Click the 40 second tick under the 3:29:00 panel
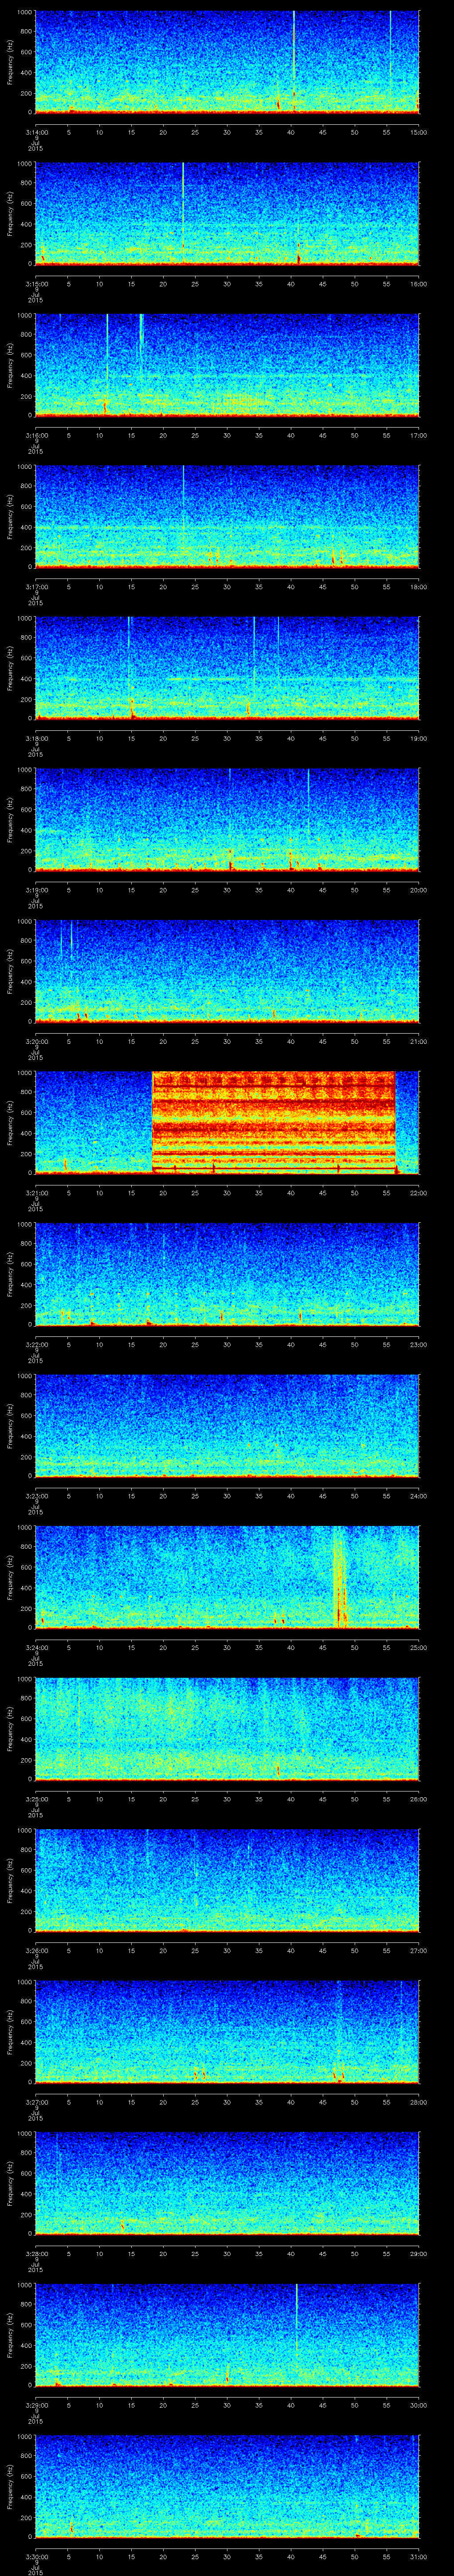 291,2405
